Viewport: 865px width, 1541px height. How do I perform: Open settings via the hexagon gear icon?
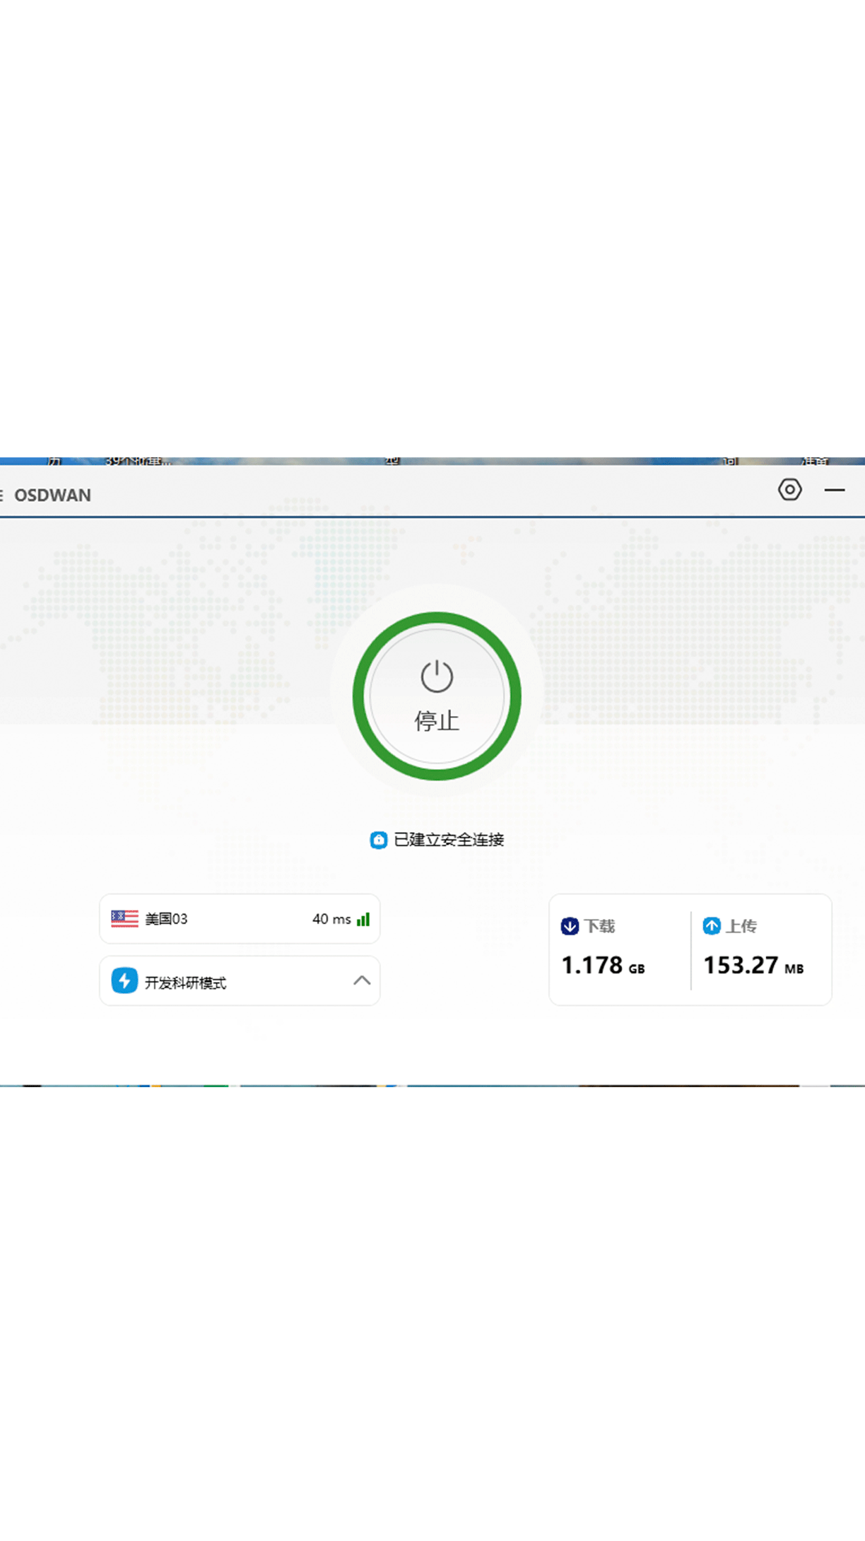point(789,489)
